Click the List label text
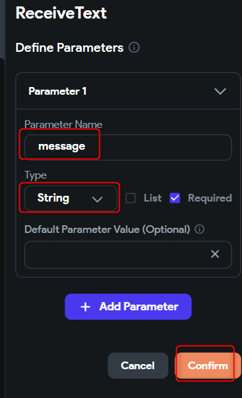The image size is (242, 398). click(152, 198)
